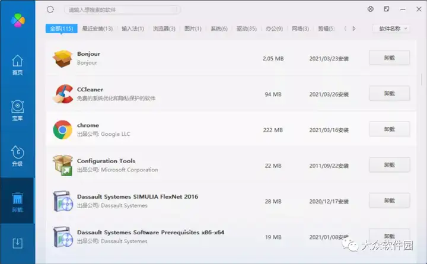Screen dimensions: 427x264
Task: Click Dassault Systemes Software Prerequisites x86-x64 title
Action: (151, 233)
